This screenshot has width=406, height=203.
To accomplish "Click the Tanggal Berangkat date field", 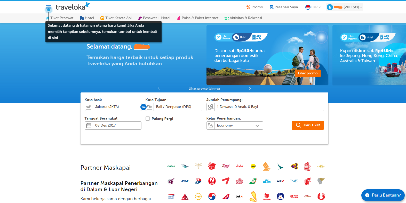I will click(x=113, y=126).
